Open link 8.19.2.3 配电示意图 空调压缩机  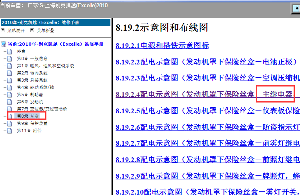pyautogui.click(x=208, y=78)
